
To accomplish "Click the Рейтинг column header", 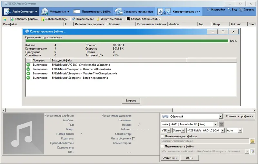I will point(238,24).
